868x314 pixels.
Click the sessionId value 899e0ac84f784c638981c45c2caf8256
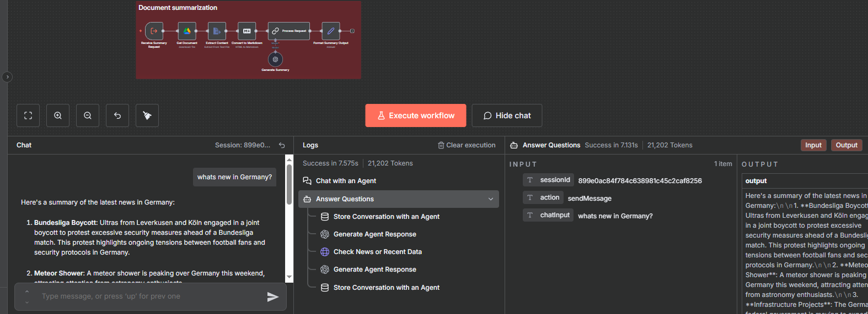point(640,180)
